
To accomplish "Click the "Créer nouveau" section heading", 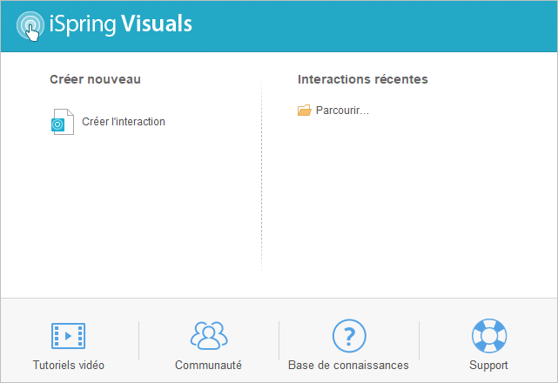I will 95,79.
